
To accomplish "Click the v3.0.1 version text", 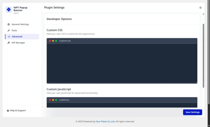I will (x=16, y=13).
